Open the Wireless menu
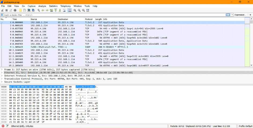Screen dimensions: 253x128 pos(78,6)
